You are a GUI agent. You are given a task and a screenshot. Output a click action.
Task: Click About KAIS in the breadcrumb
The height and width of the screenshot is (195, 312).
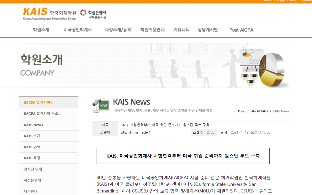(x=259, y=111)
